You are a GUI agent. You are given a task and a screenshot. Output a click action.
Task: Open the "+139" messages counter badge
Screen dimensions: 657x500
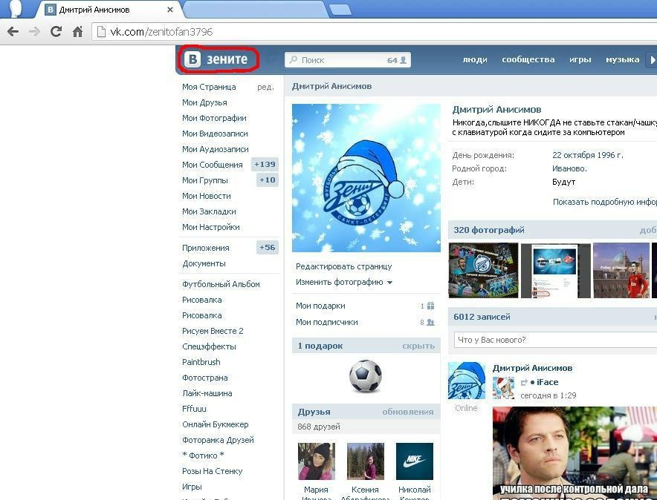pos(265,165)
